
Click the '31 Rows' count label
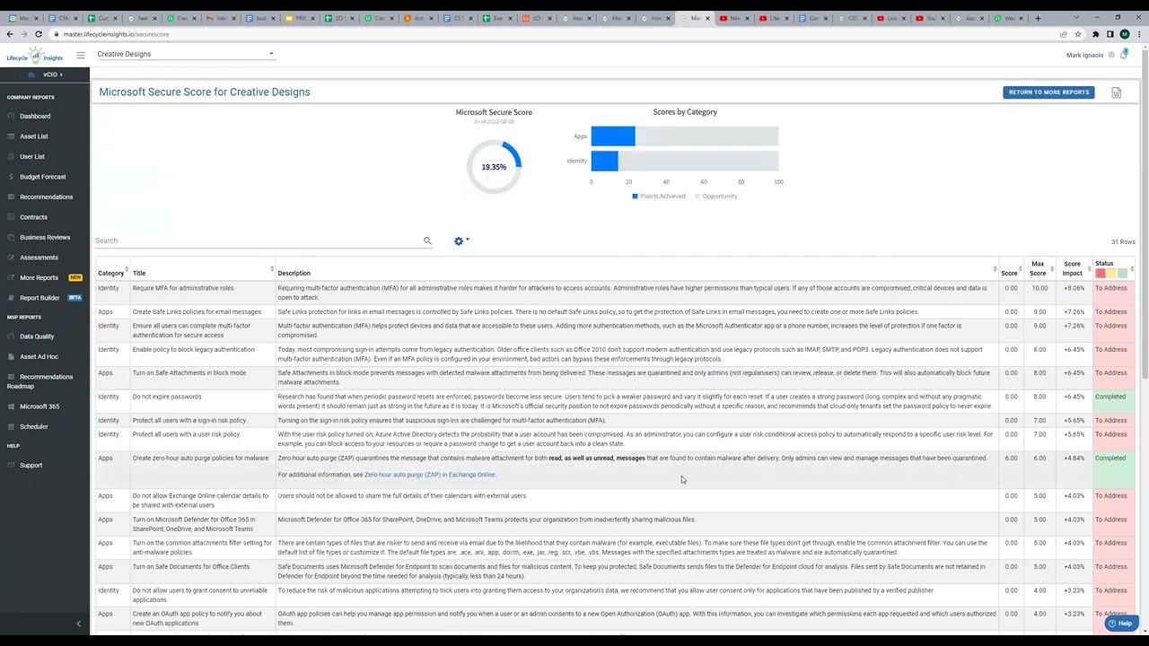(x=1123, y=241)
